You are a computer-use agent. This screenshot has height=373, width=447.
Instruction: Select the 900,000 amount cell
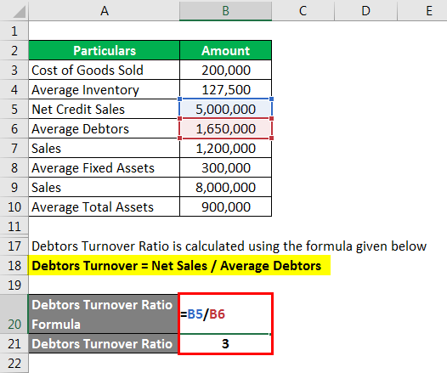[x=225, y=206]
